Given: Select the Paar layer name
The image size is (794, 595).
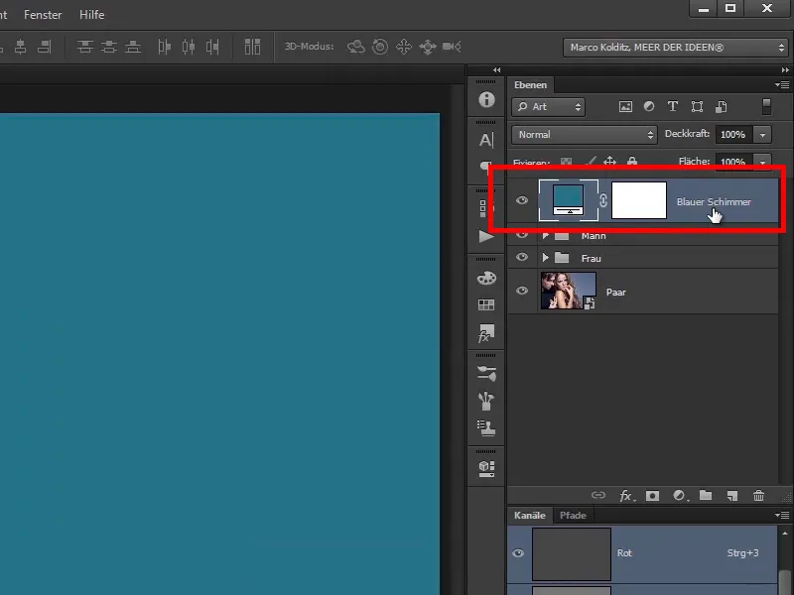Looking at the screenshot, I should (x=616, y=292).
